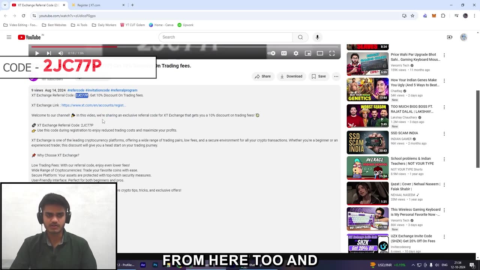Screen dimensions: 480x270
Task: Go to YouTube home via the logo
Action: pos(29,37)
